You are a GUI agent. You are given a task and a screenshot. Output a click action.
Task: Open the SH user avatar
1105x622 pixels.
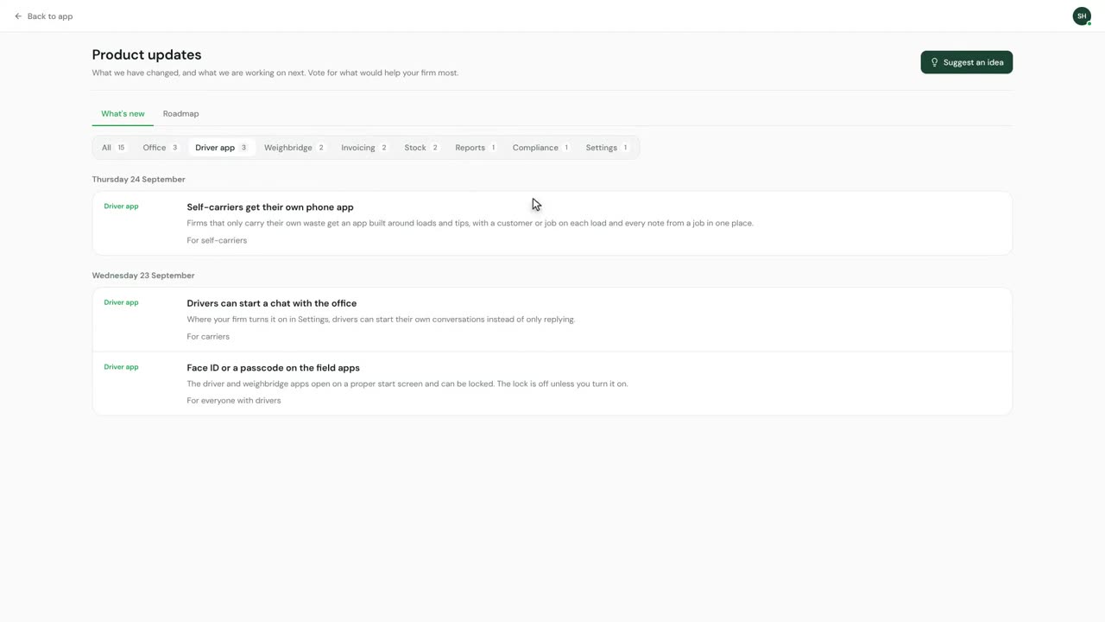pos(1082,16)
